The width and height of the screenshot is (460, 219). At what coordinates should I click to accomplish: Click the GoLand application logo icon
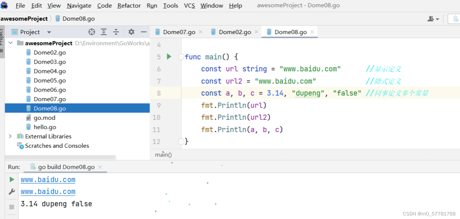[x=4, y=5]
